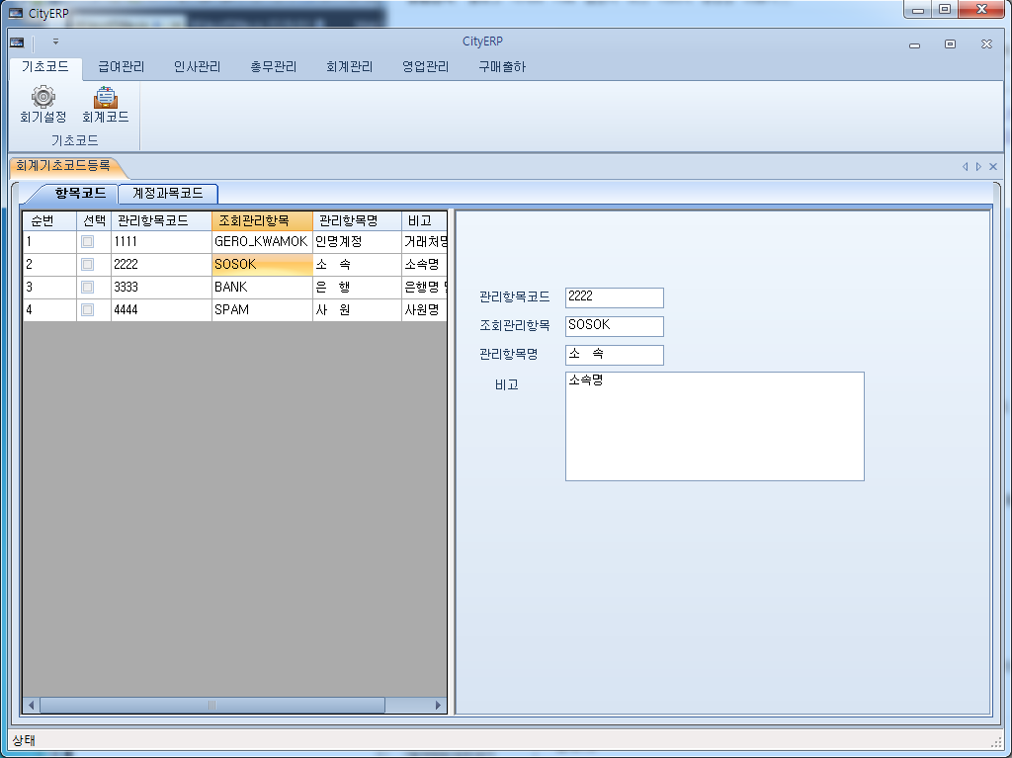Close the 회계기초코드등록 document using the X
Viewport: 1012px width, 758px height.
[x=993, y=167]
